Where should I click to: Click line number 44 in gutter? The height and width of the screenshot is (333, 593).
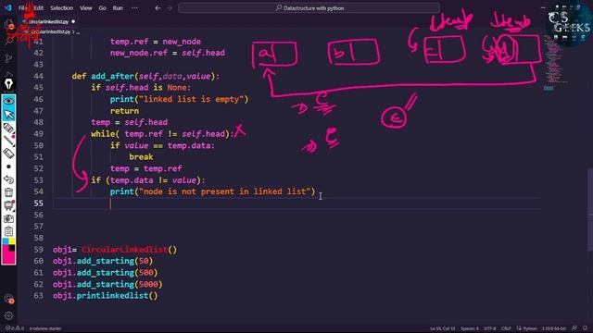(x=39, y=76)
